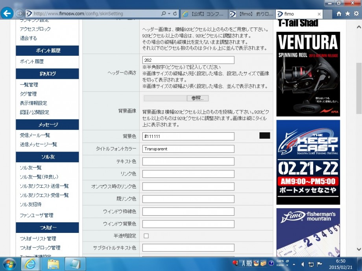362x271 pixels.
Task: Expand hidden system tray icons arrow
Action: pyautogui.click(x=294, y=264)
